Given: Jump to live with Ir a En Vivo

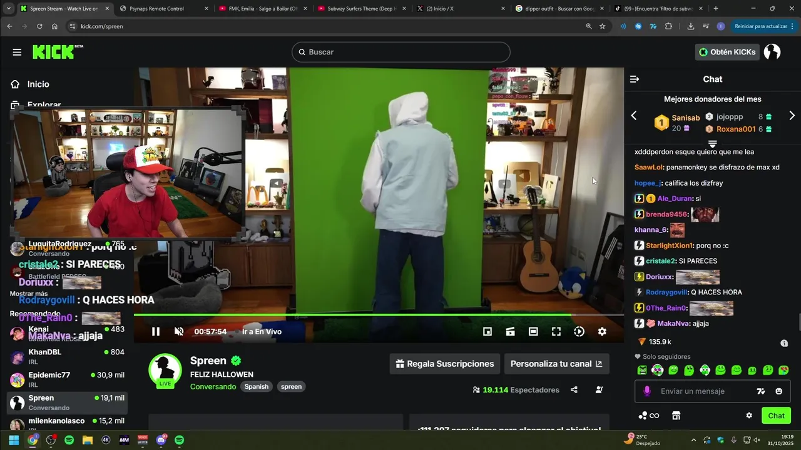Looking at the screenshot, I should (x=262, y=332).
